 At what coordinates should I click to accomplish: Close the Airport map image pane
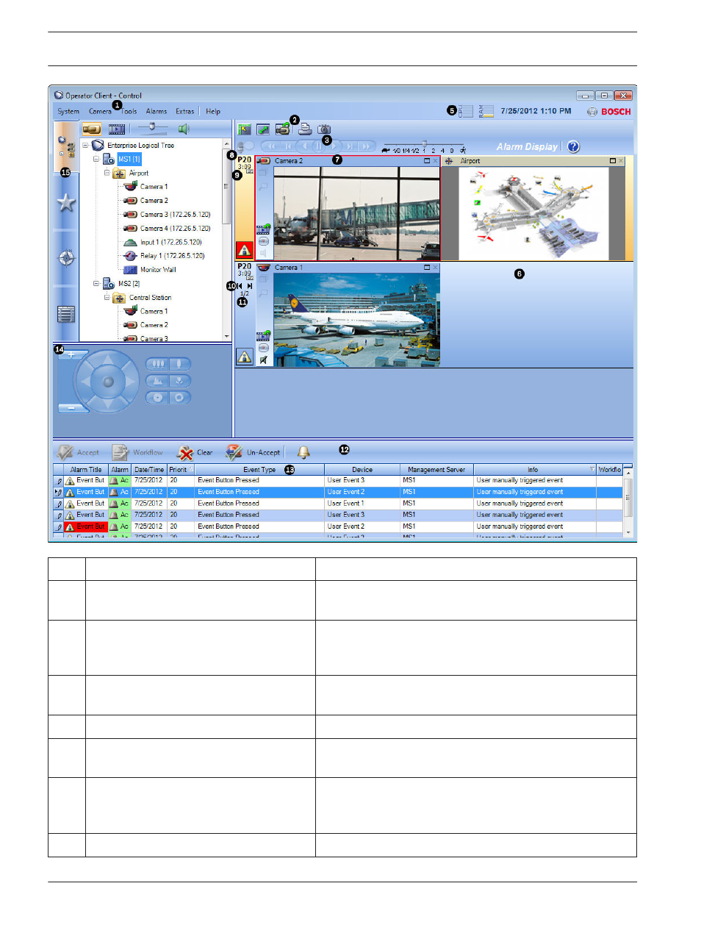(x=621, y=160)
